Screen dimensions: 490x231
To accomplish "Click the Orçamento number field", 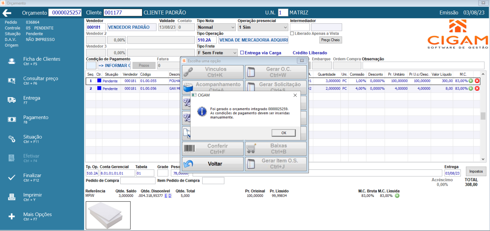I will [x=65, y=13].
